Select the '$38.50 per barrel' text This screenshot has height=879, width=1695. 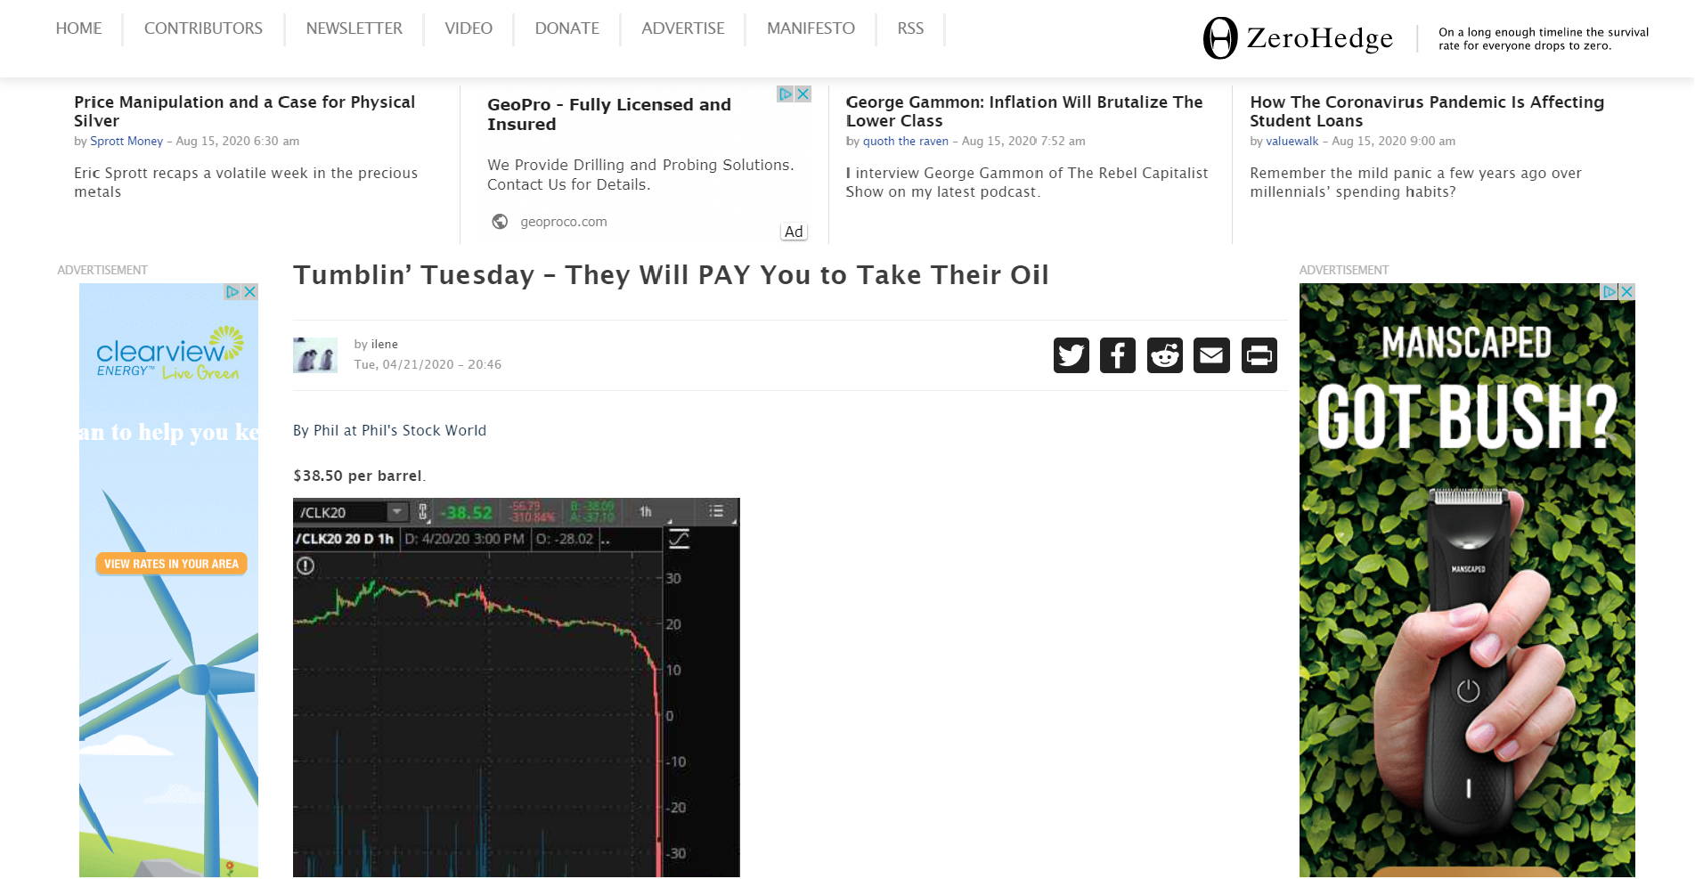pyautogui.click(x=359, y=476)
